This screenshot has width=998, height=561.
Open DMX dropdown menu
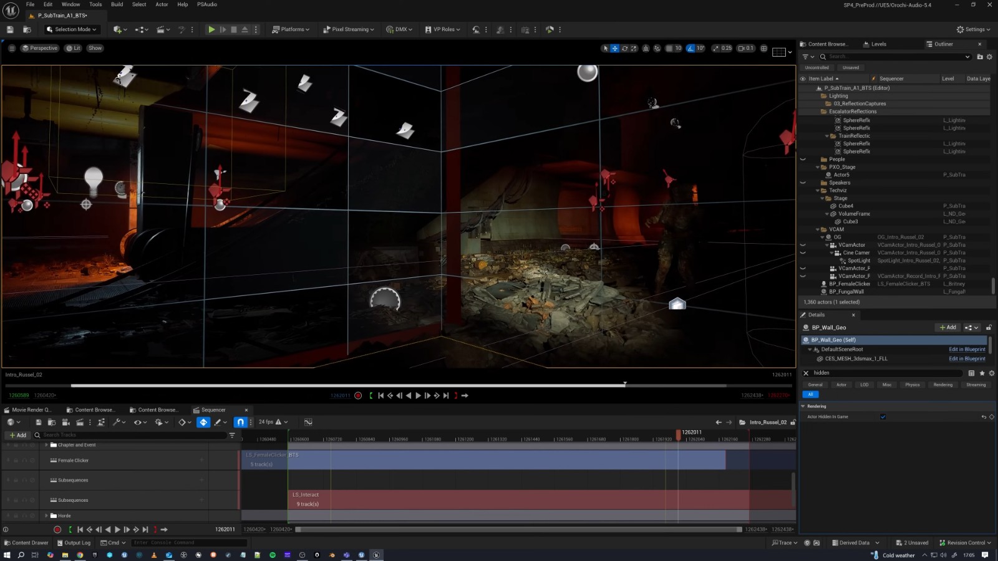tap(399, 29)
